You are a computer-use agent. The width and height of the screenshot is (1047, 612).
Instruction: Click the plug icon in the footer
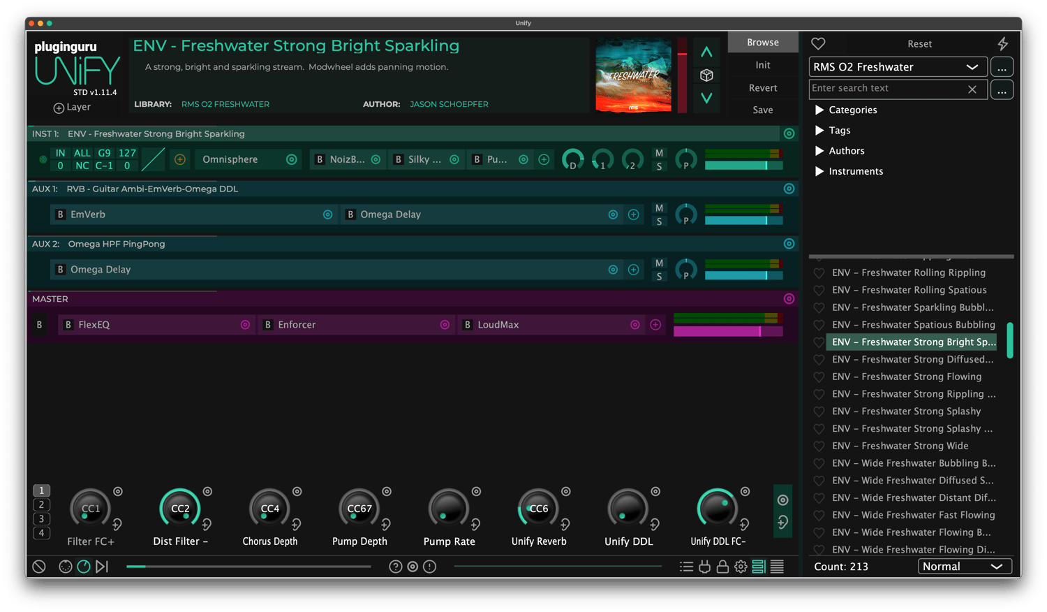[x=704, y=567]
